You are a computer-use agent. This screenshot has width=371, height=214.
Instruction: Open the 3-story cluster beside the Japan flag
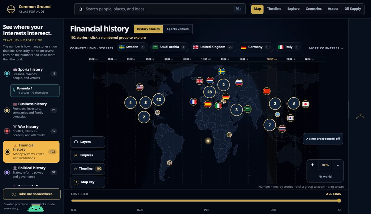point(294,104)
